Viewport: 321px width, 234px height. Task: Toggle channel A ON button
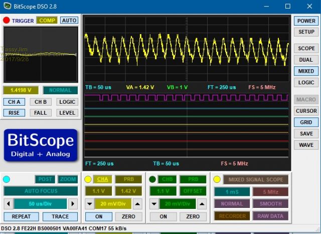coord(99,216)
